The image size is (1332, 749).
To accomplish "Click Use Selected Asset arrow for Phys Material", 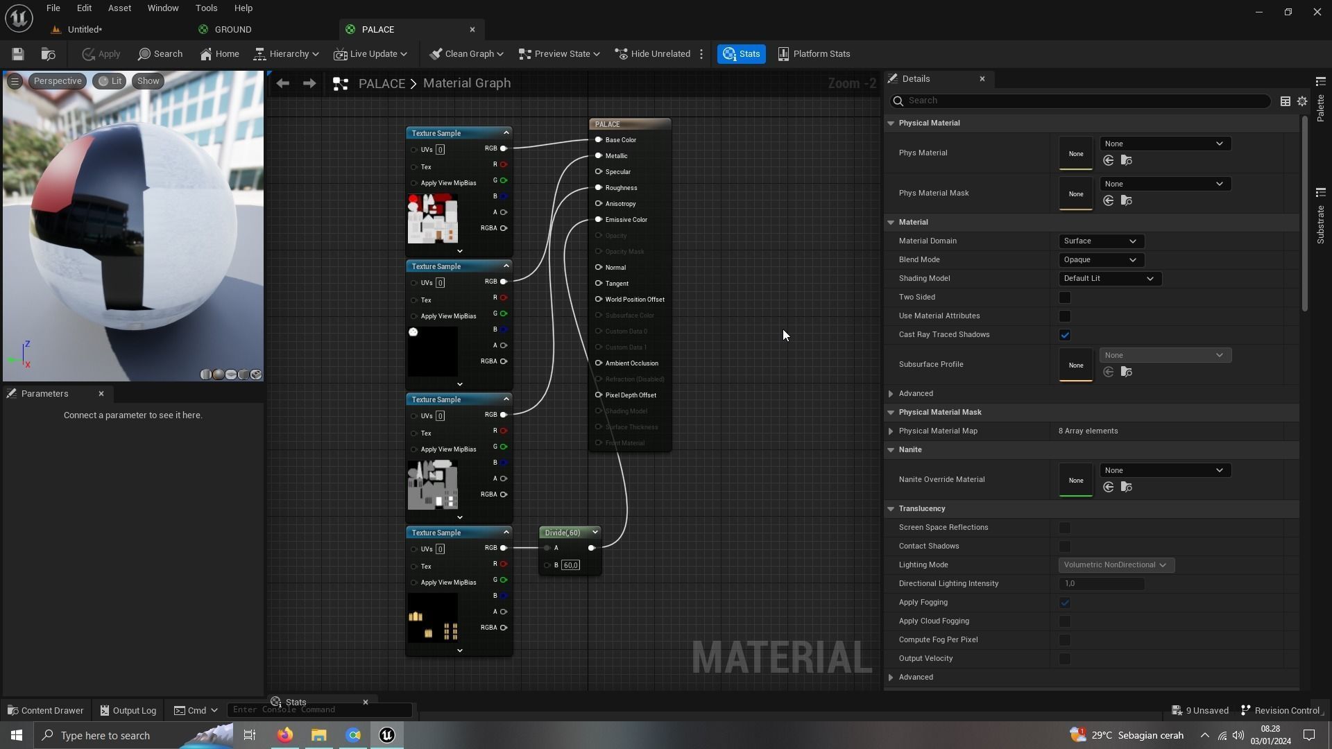I will click(1108, 161).
